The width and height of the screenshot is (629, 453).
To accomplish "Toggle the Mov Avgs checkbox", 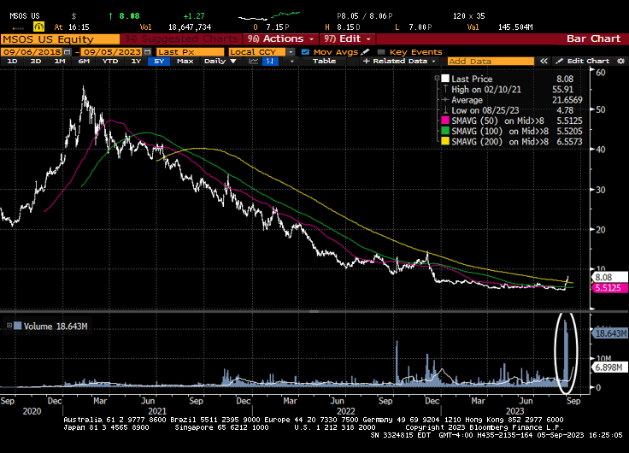I will [x=305, y=52].
